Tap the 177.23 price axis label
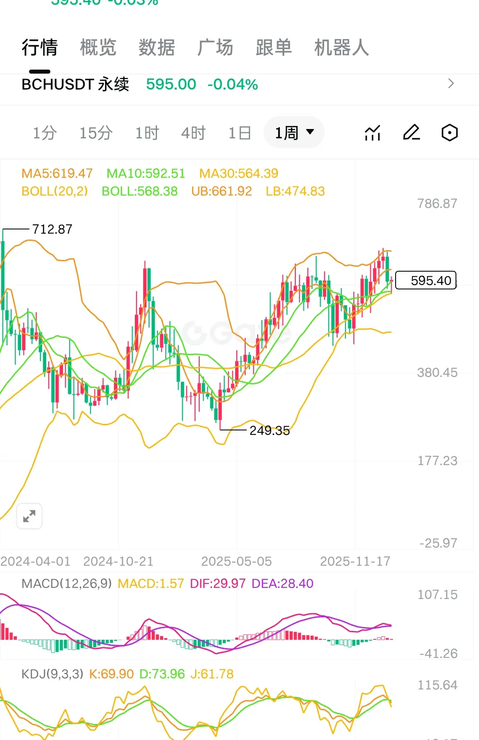 pos(437,461)
